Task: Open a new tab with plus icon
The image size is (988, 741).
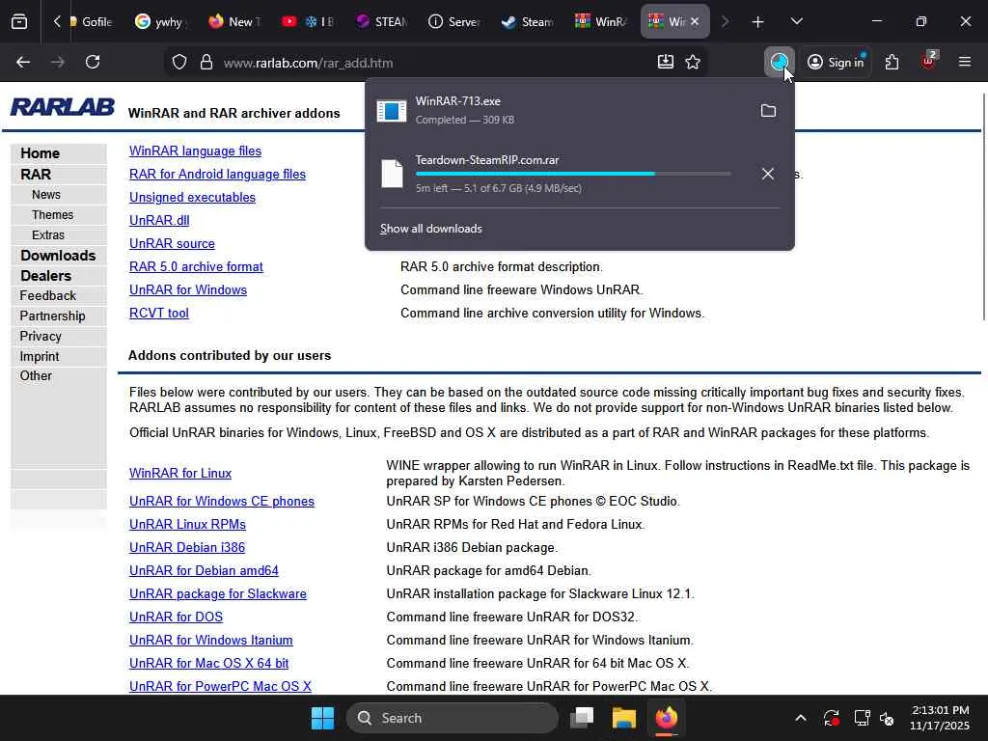Action: tap(757, 22)
